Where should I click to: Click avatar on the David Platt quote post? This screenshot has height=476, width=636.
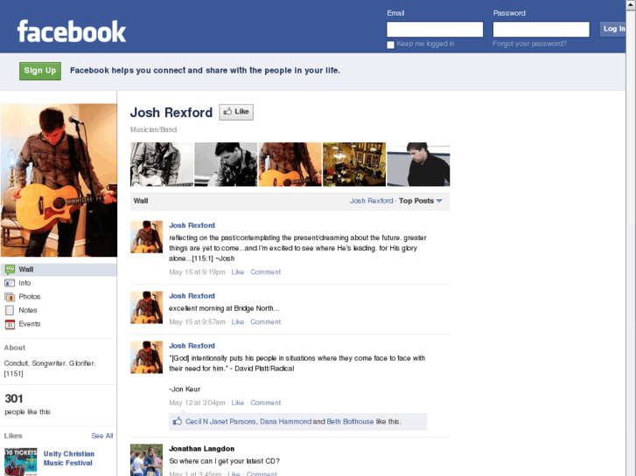[146, 357]
